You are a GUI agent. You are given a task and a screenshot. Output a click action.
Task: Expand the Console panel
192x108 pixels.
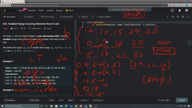[85, 100]
